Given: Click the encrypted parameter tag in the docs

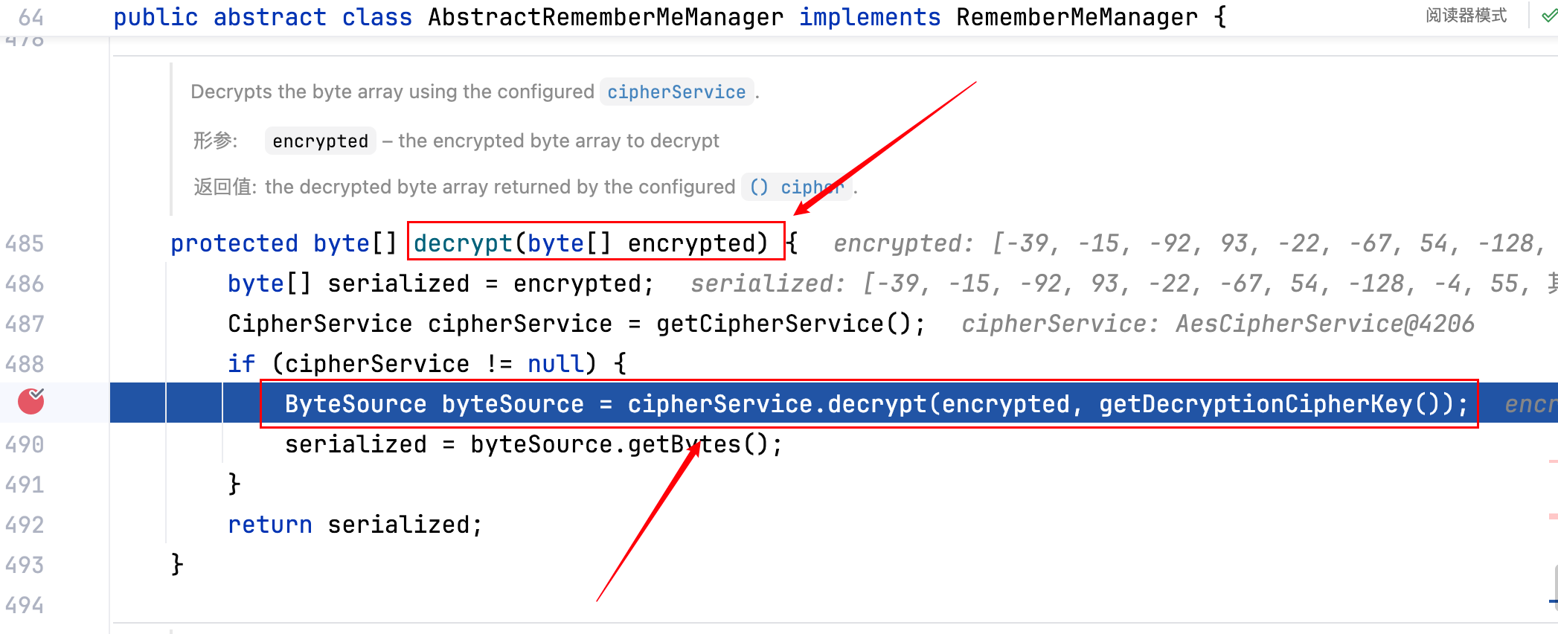Looking at the screenshot, I should click(x=320, y=141).
